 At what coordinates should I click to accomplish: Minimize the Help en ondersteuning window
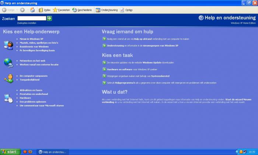pos(244,3)
